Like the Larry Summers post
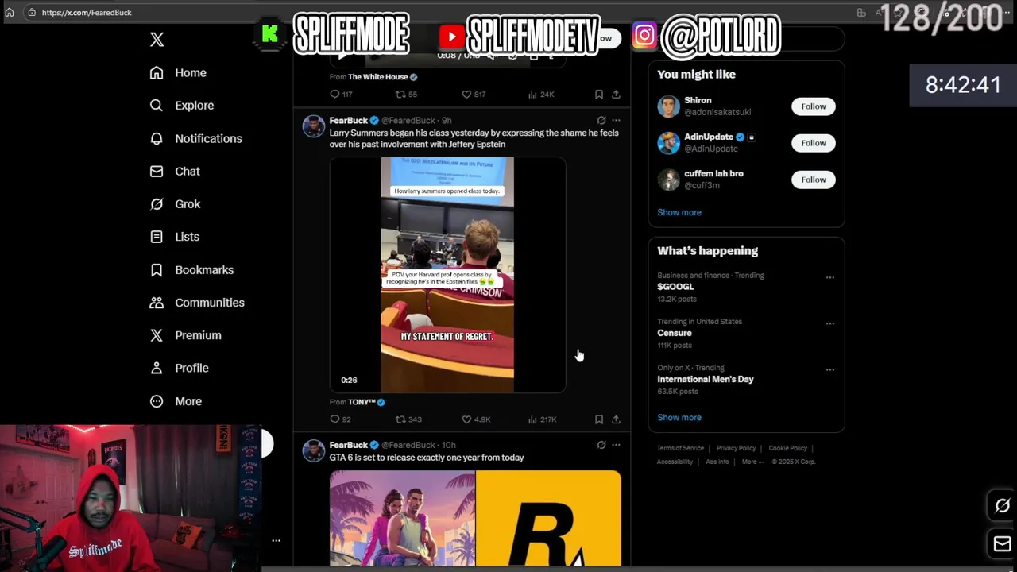The image size is (1017, 572). pos(477,419)
